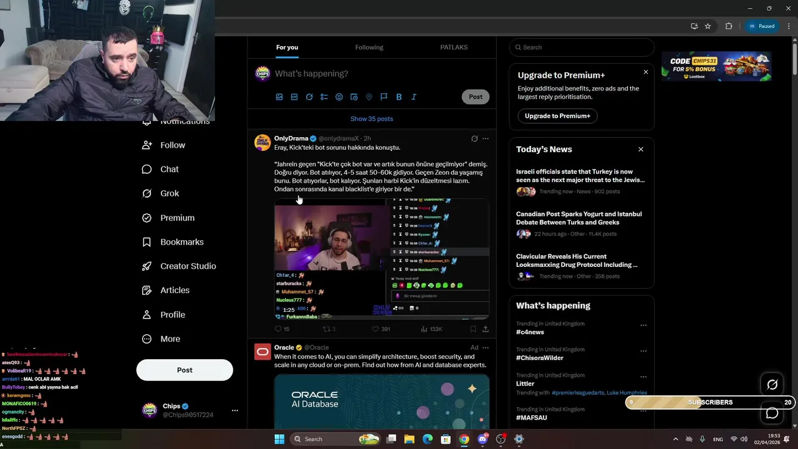Show 35 new posts
798x449 pixels.
tap(372, 118)
